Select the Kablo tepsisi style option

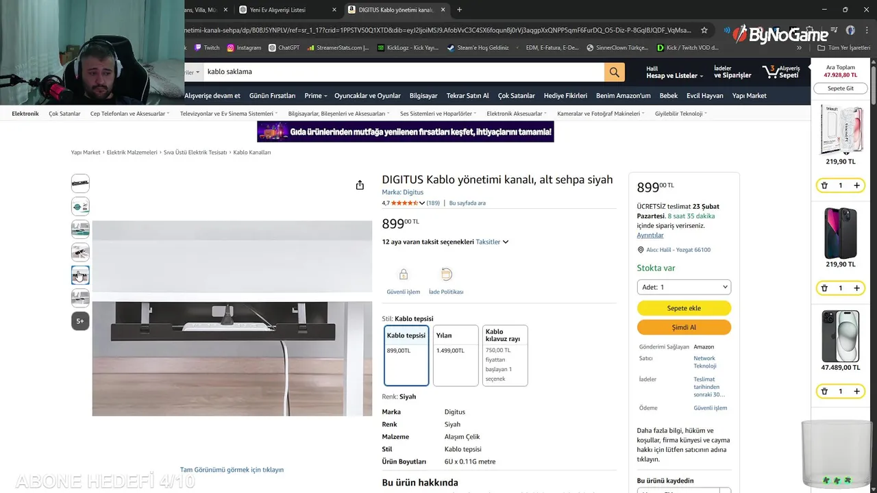(x=406, y=355)
